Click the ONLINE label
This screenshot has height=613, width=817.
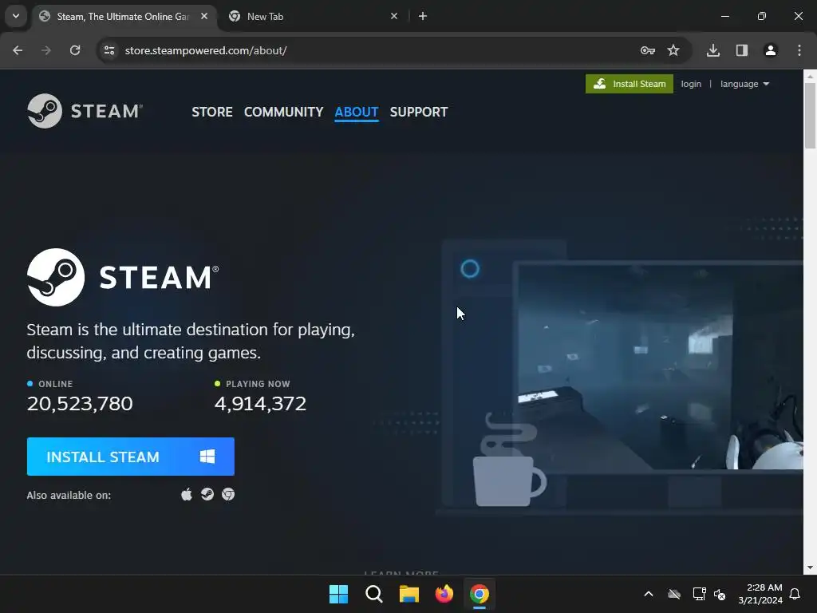click(56, 384)
